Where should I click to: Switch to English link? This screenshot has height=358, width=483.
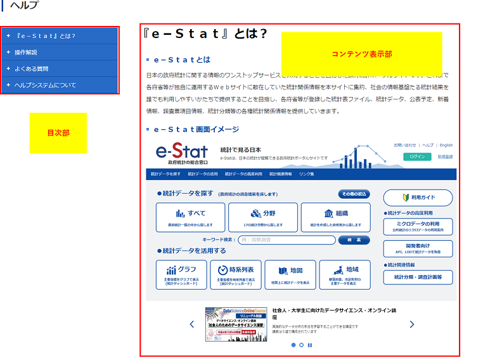click(x=446, y=145)
